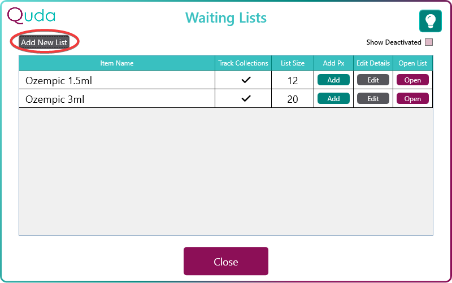This screenshot has width=452, height=283.
Task: Edit details of Ozempic 1.5ml list
Action: 373,80
